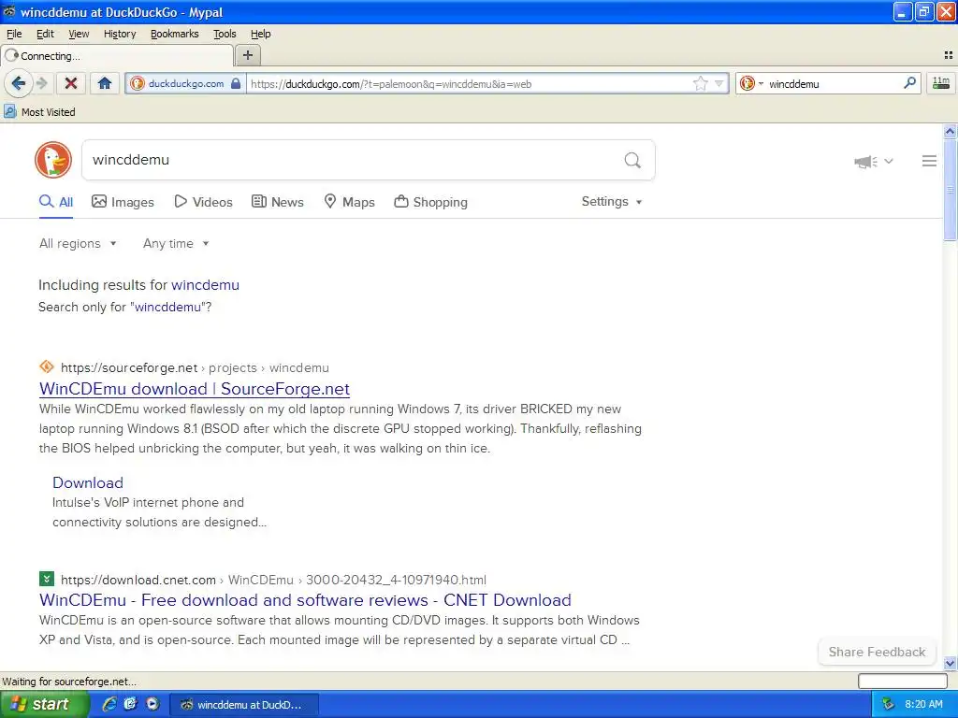Launch Windows Media Player quick launch icon
958x718 pixels.
tap(152, 704)
